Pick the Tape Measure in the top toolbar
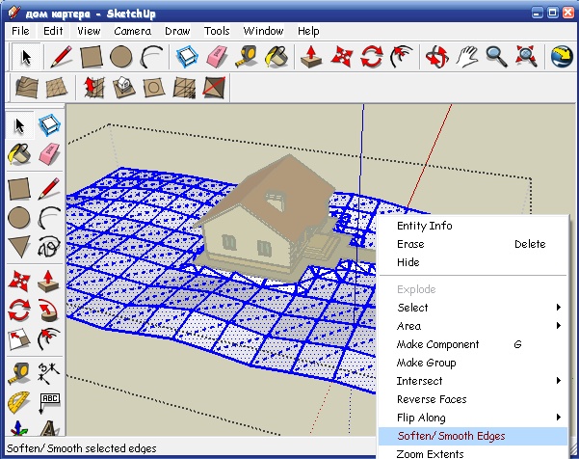The width and height of the screenshot is (579, 459). 247,57
